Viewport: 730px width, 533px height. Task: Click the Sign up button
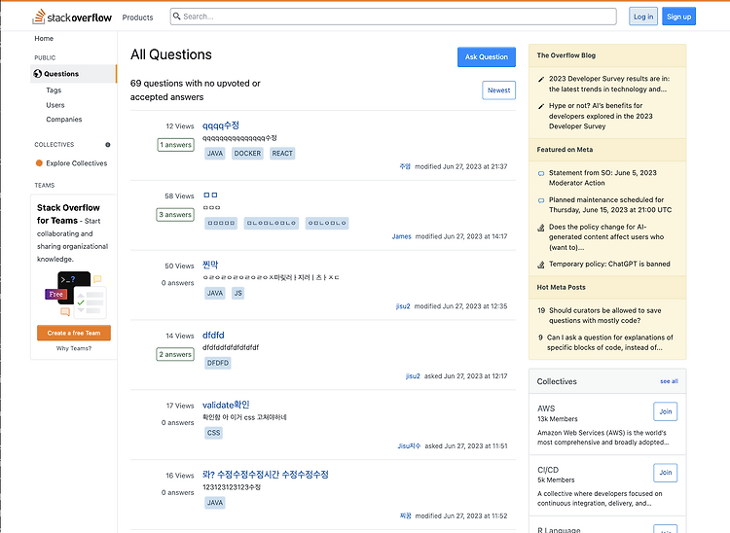pyautogui.click(x=678, y=17)
